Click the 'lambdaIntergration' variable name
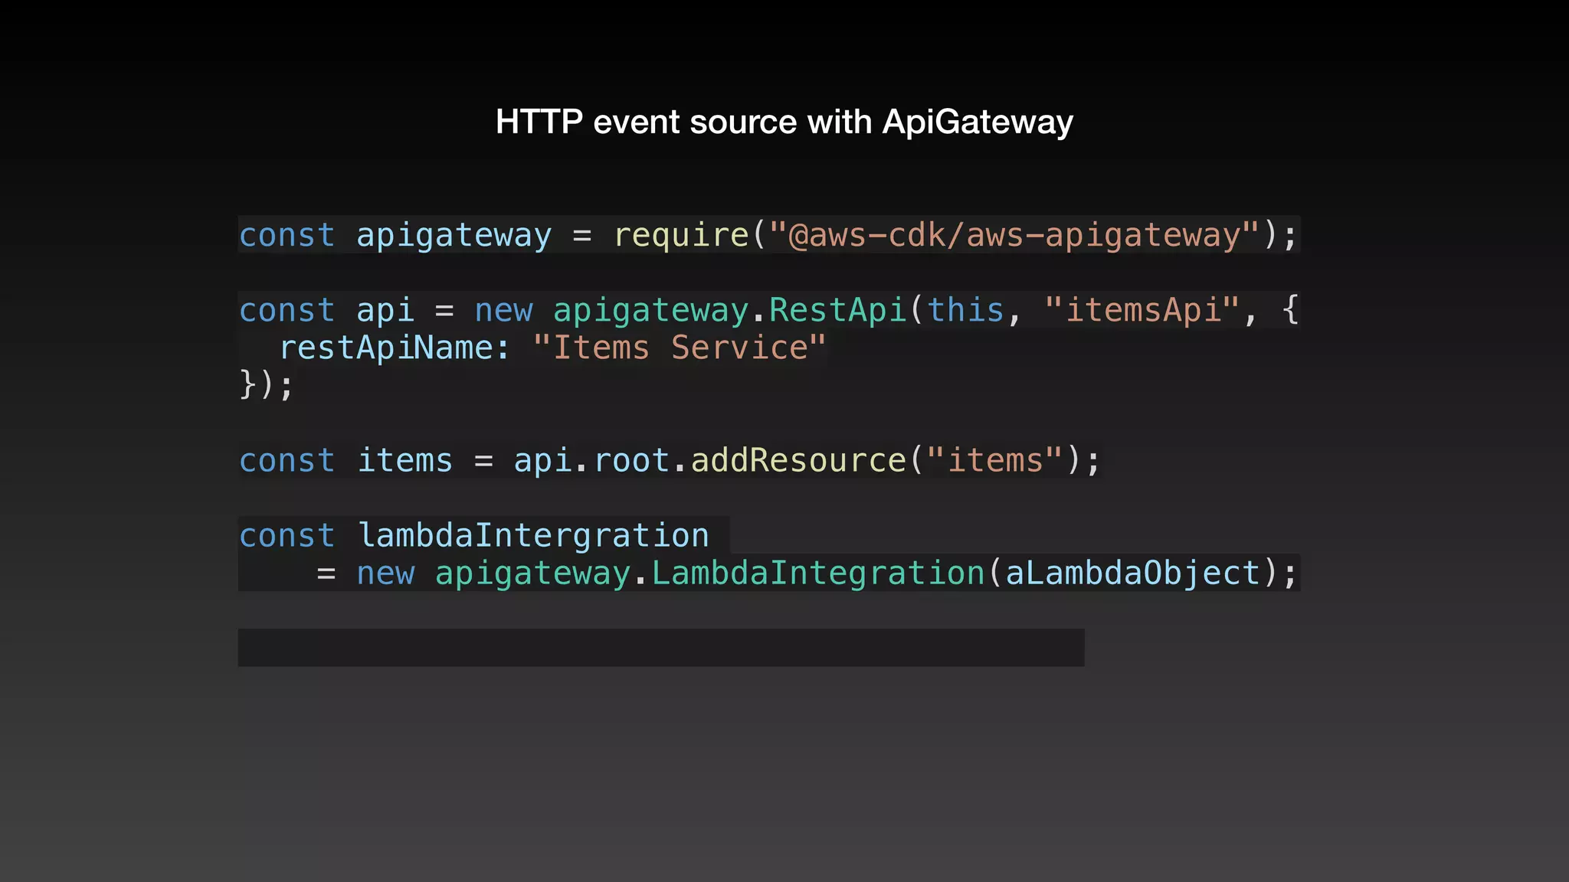 click(x=533, y=535)
